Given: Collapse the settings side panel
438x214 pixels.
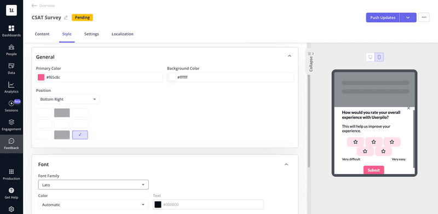Looking at the screenshot, I should [311, 62].
